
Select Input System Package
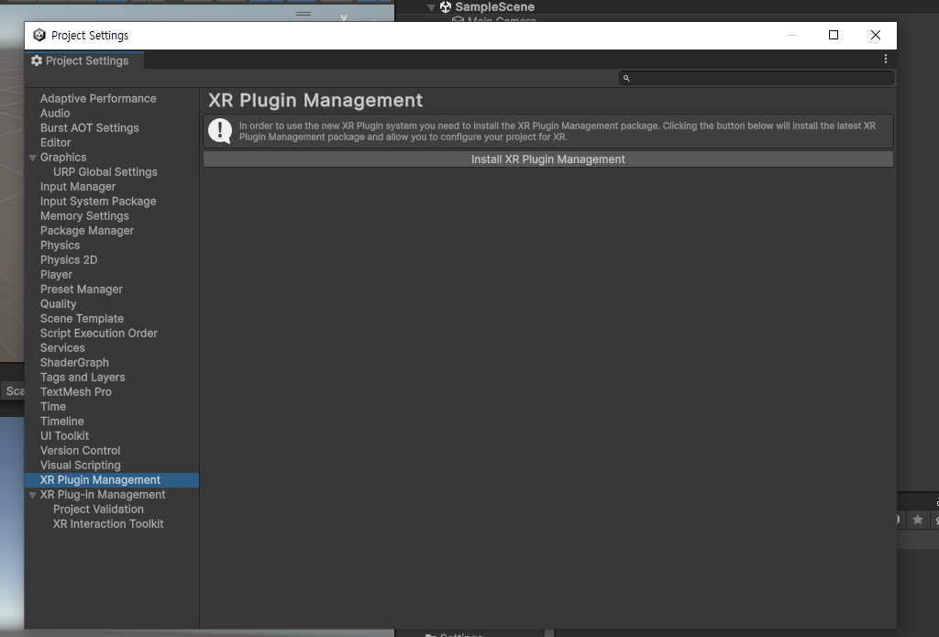[98, 201]
